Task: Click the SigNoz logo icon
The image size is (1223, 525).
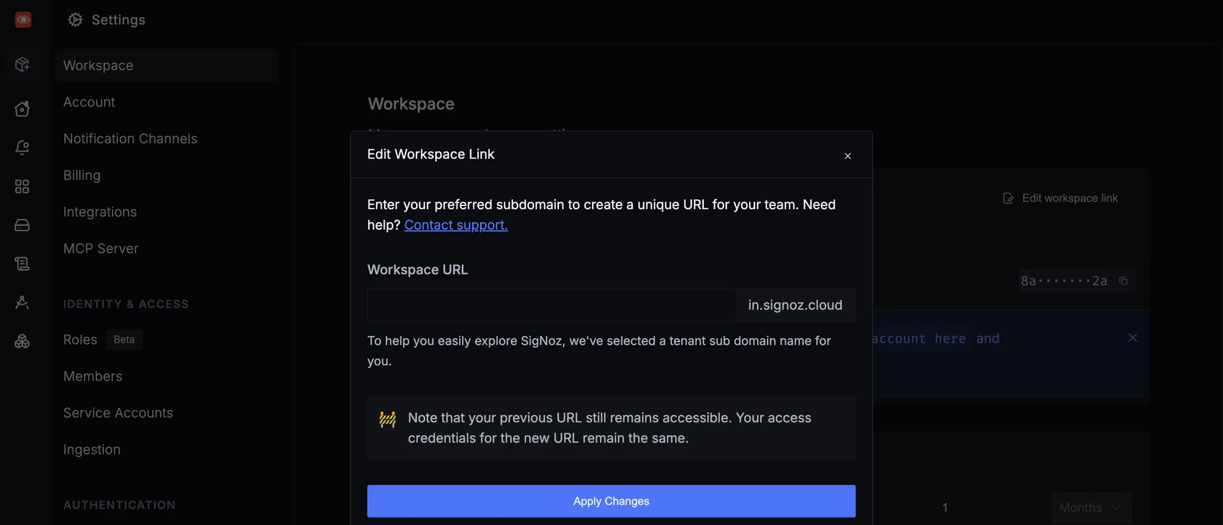Action: 23,20
